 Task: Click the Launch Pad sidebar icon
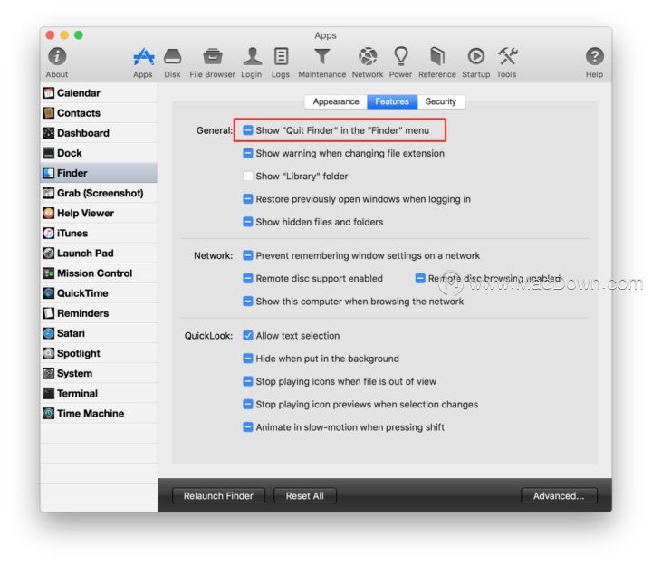[49, 253]
